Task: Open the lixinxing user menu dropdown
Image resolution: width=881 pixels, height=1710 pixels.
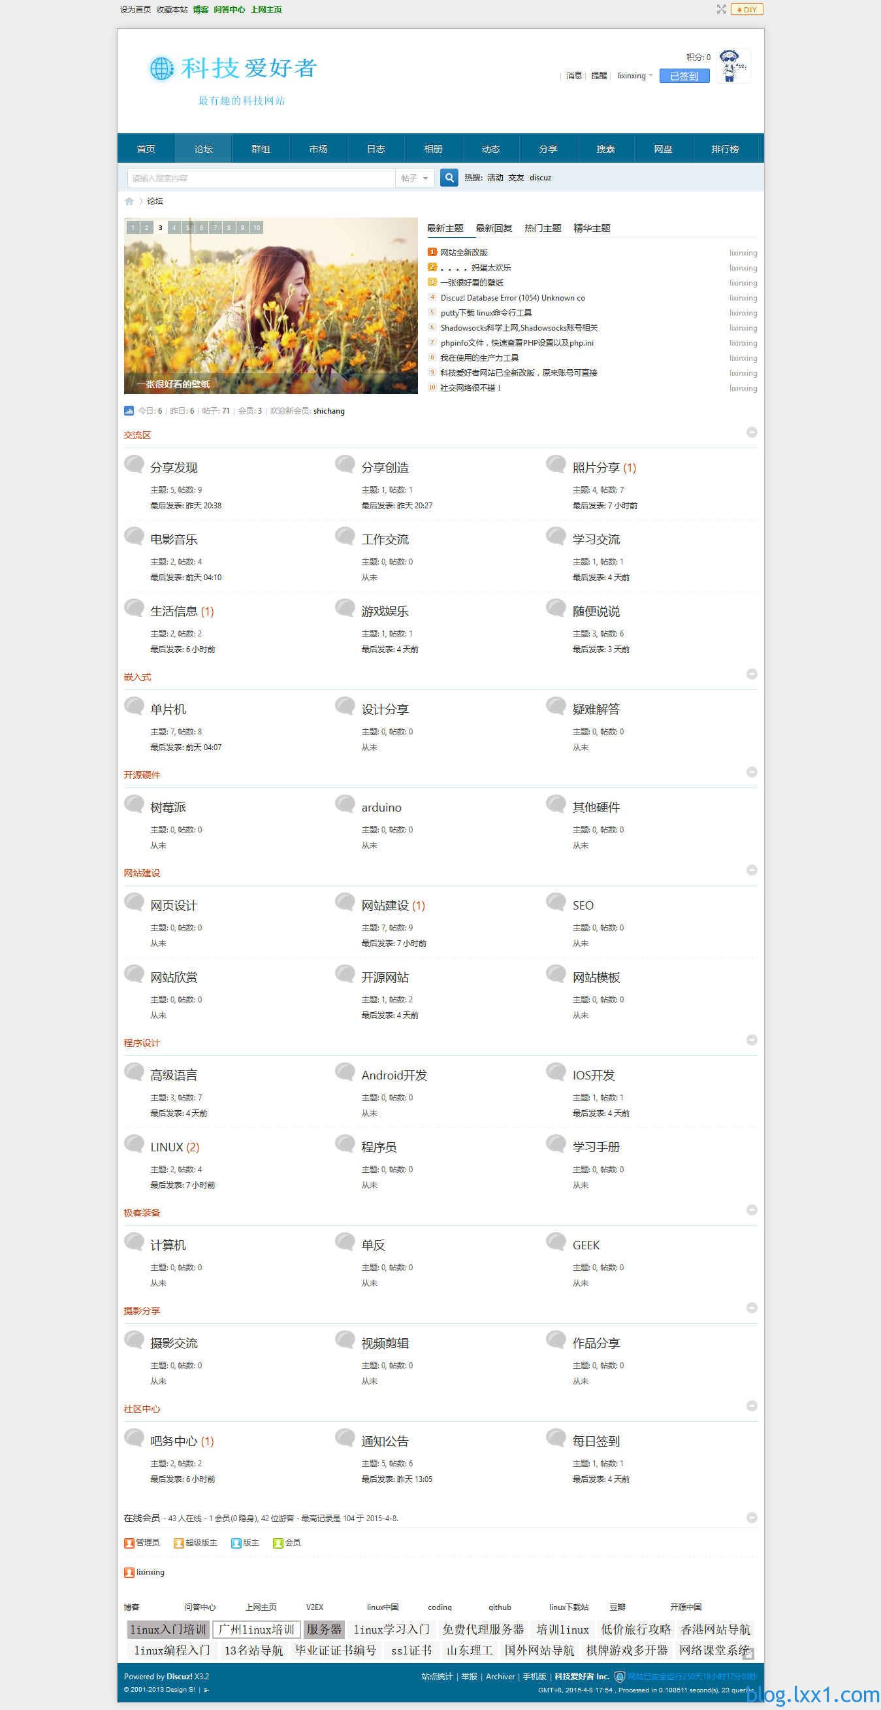Action: tap(635, 76)
